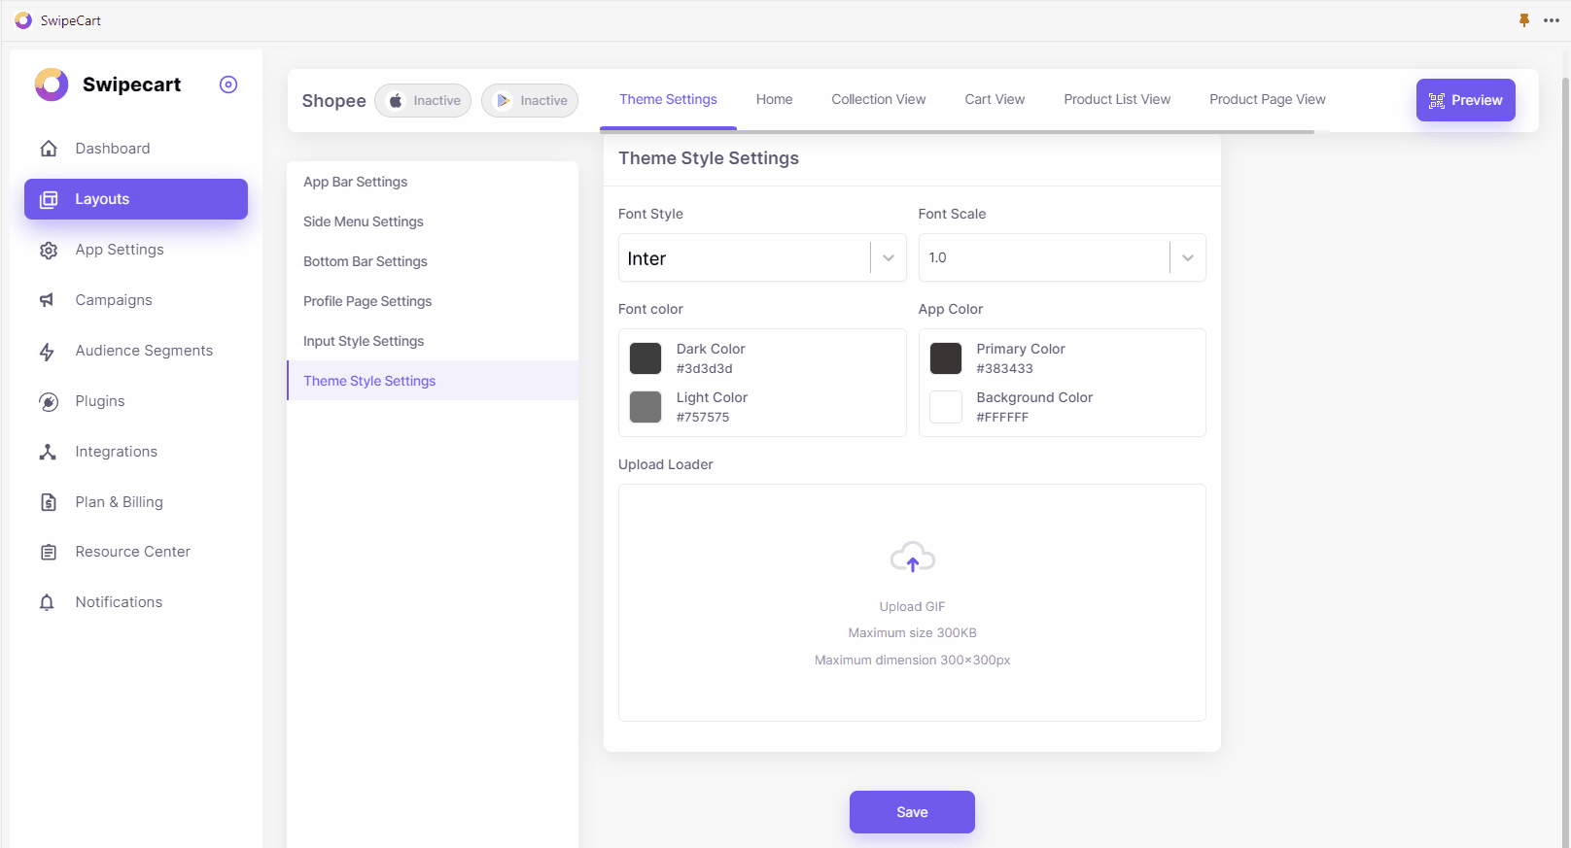Switch to the Theme Settings tab
The height and width of the screenshot is (848, 1571).
pos(668,99)
